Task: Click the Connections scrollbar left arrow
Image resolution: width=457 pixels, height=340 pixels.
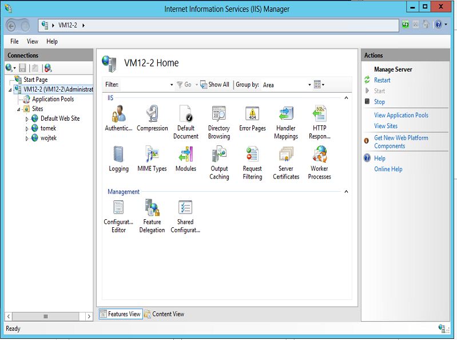Action: point(9,317)
